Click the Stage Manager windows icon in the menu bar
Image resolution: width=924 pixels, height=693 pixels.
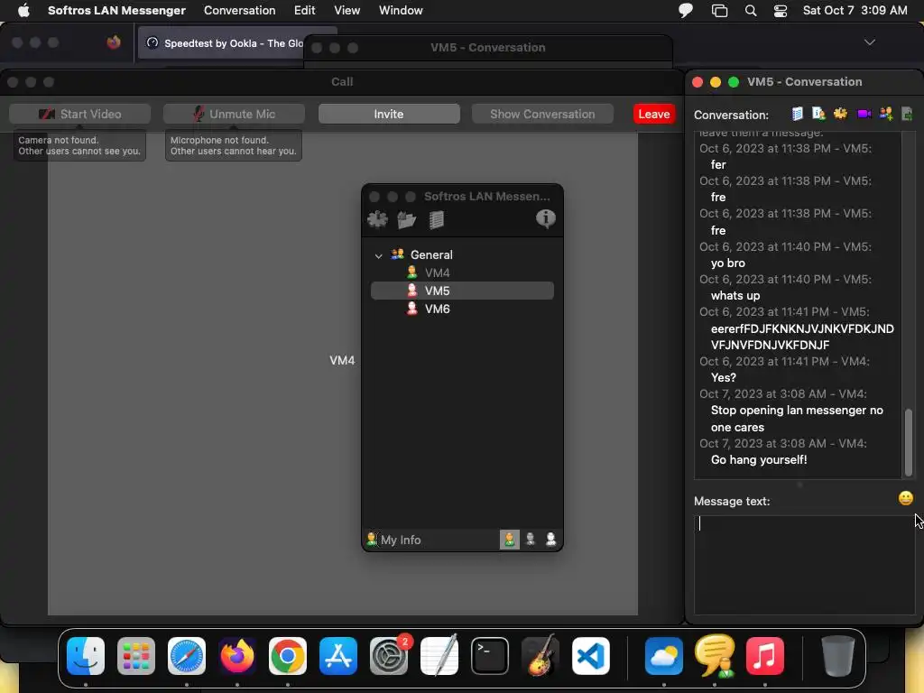719,11
